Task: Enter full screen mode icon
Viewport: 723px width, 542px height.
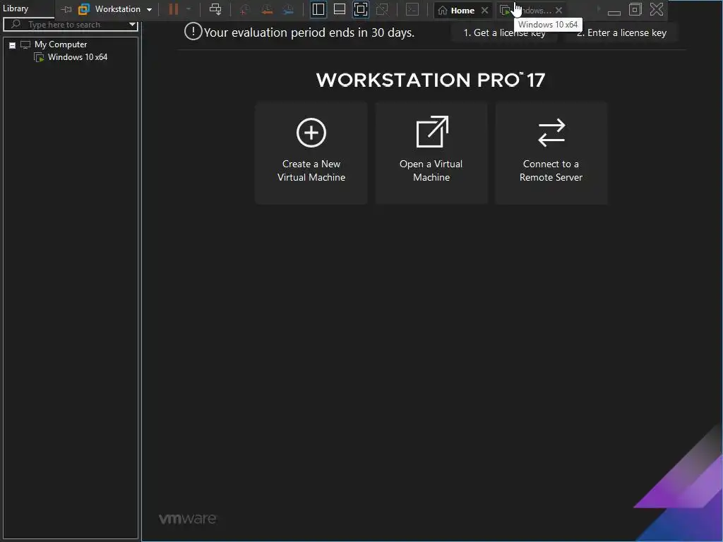Action: [x=361, y=9]
